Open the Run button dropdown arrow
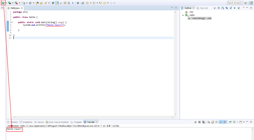This screenshot has width=254, height=140. point(6,3)
